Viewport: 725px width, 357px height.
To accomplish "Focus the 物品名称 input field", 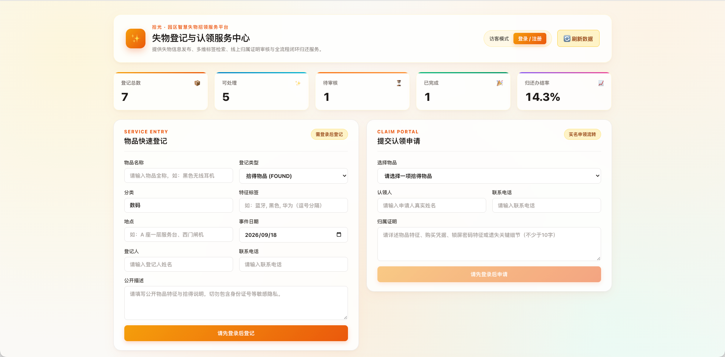I will click(179, 176).
